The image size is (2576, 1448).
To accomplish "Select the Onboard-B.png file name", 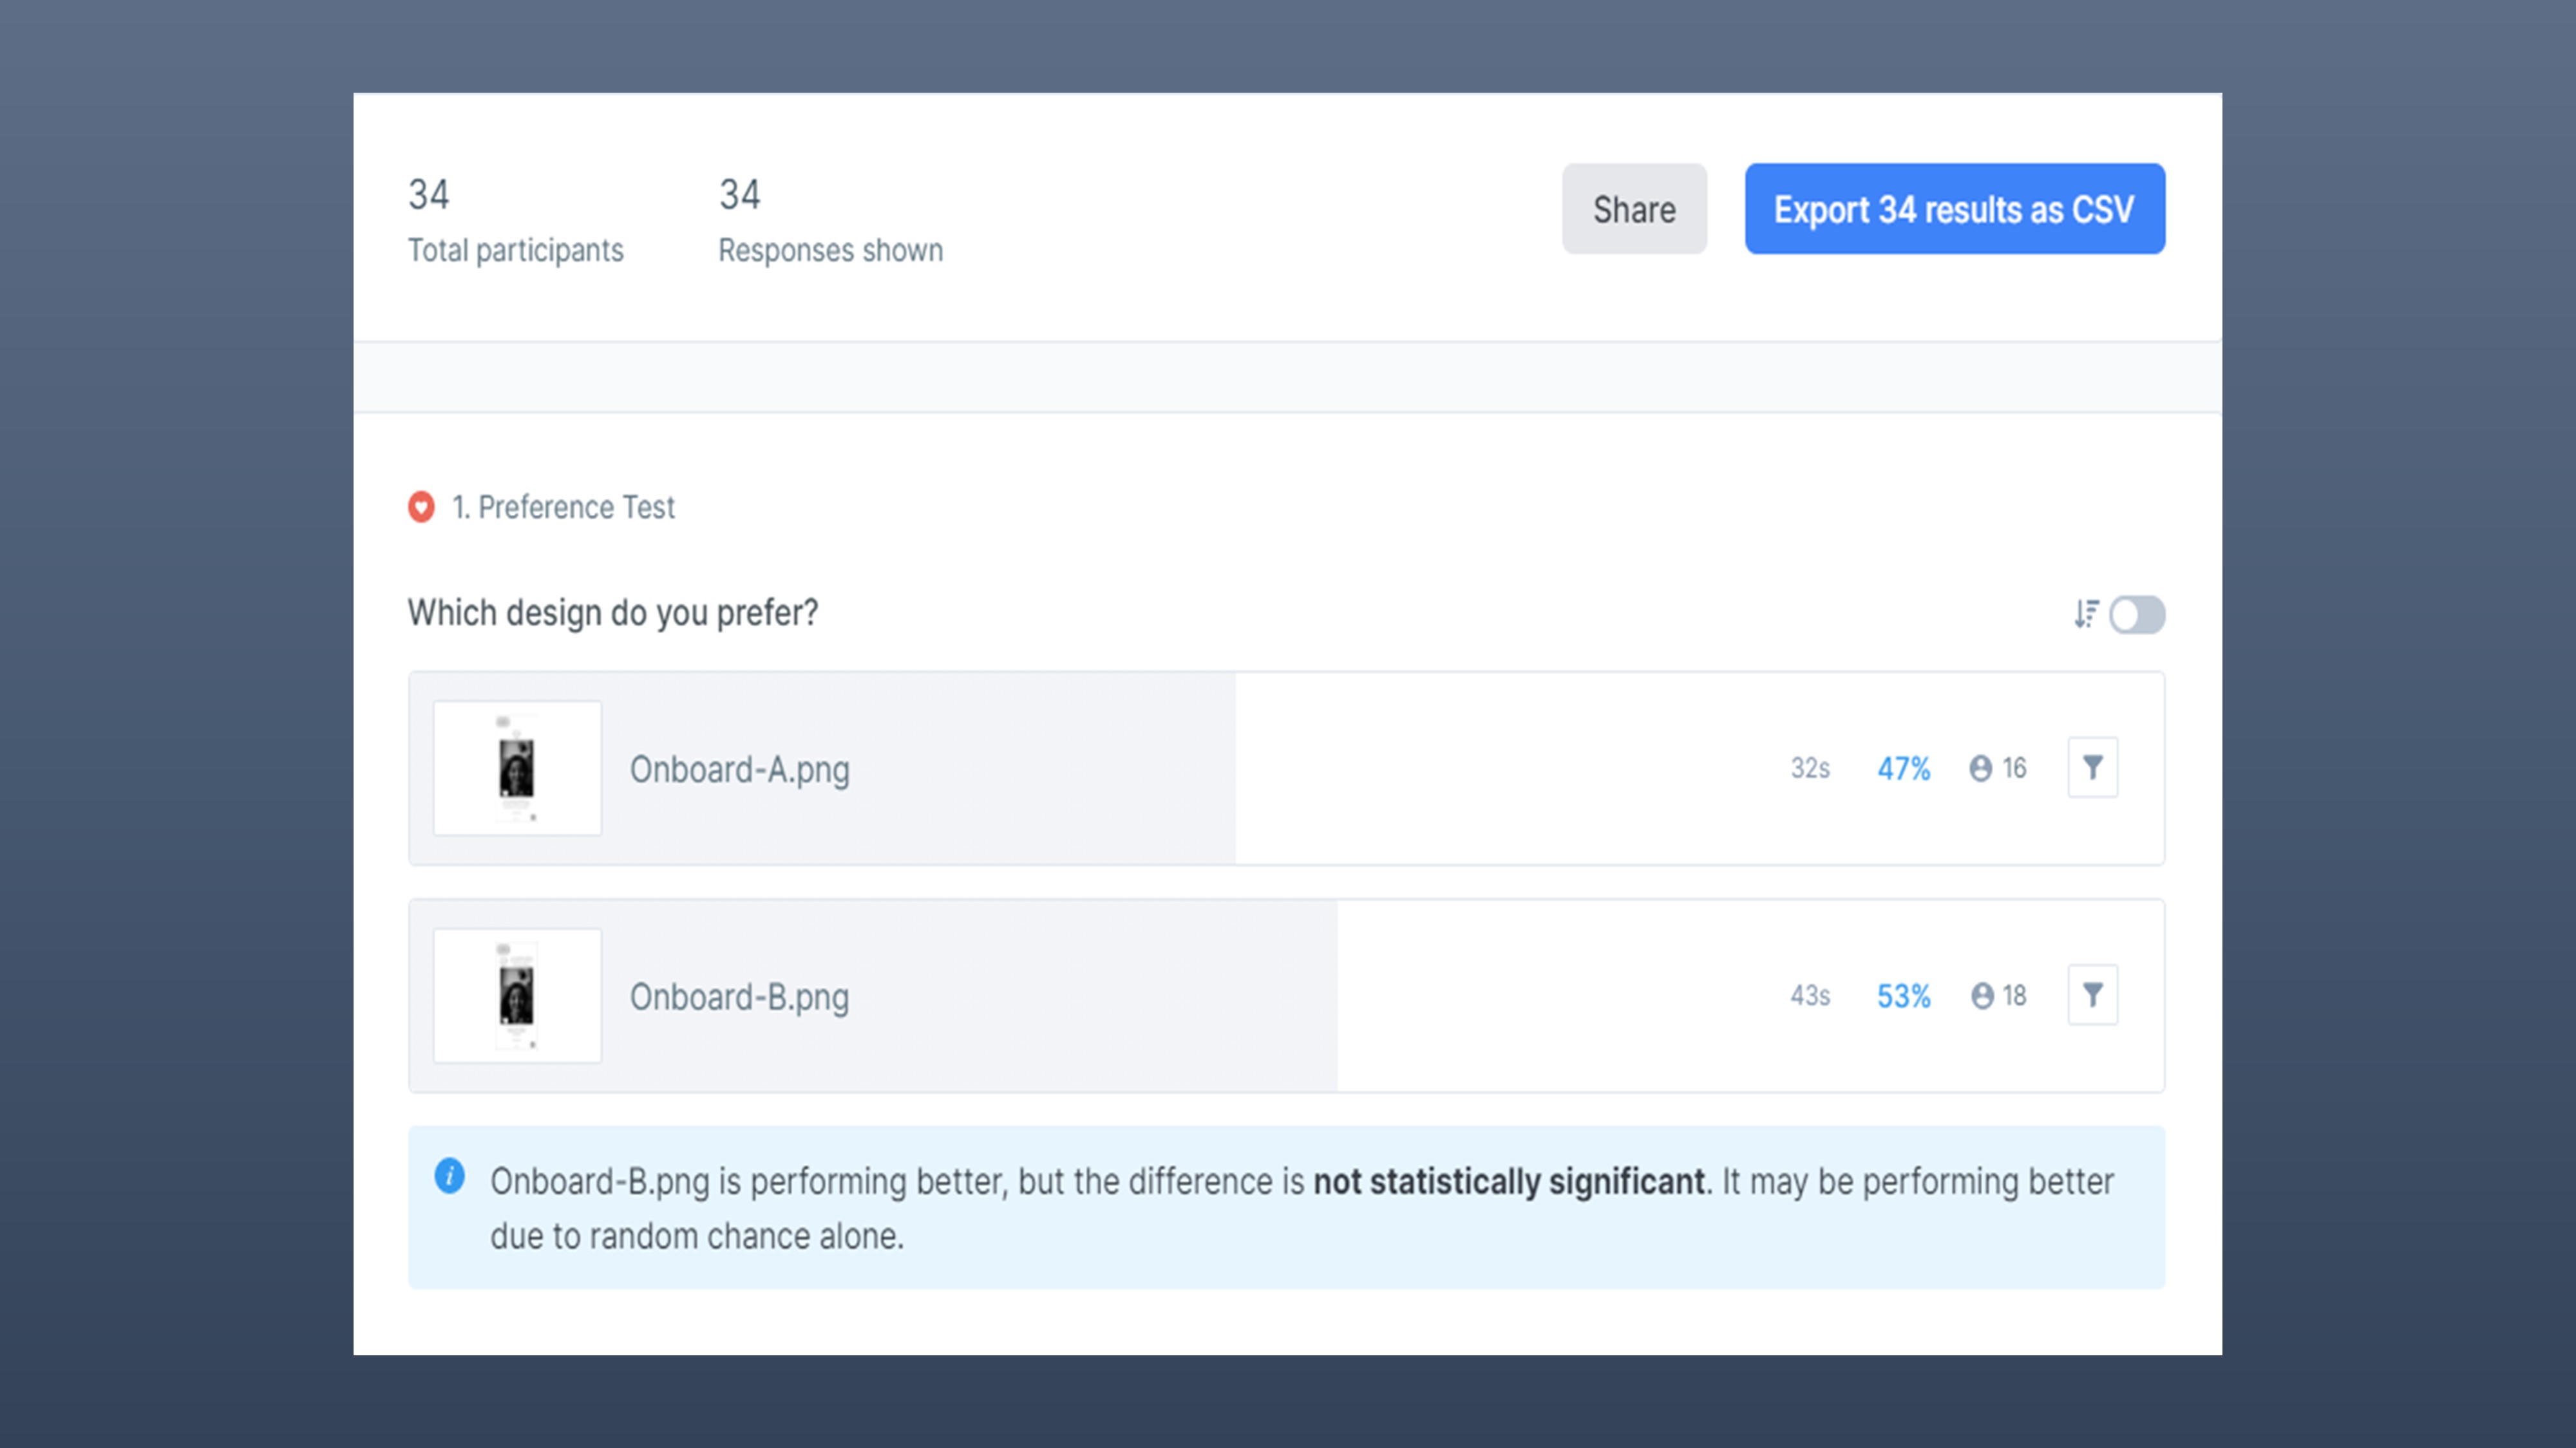I will tap(739, 998).
